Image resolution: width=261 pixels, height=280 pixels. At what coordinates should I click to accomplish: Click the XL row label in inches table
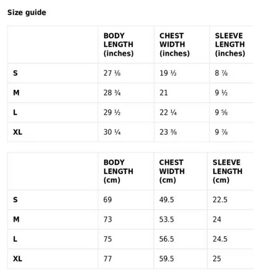pos(18,132)
